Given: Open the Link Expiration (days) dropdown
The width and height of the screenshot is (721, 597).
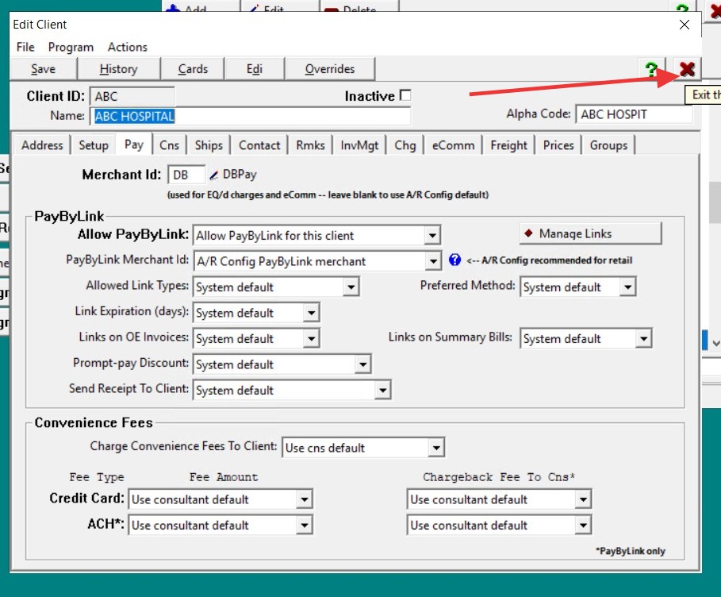Looking at the screenshot, I should click(x=311, y=313).
